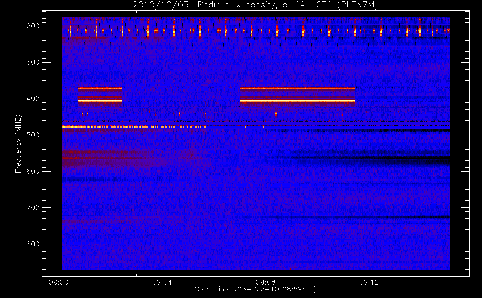
Task: Click the 700 frequency tick label
Action: coord(33,208)
